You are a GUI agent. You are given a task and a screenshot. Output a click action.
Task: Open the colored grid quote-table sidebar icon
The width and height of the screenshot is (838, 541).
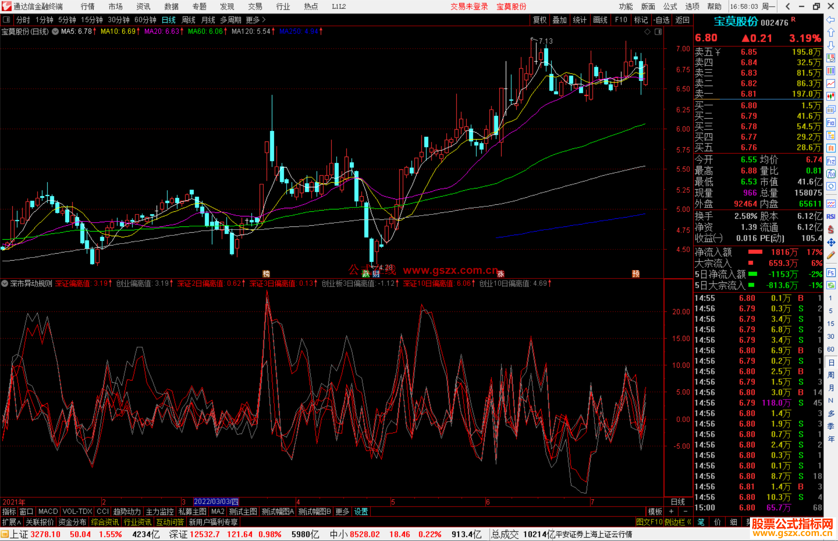click(831, 71)
